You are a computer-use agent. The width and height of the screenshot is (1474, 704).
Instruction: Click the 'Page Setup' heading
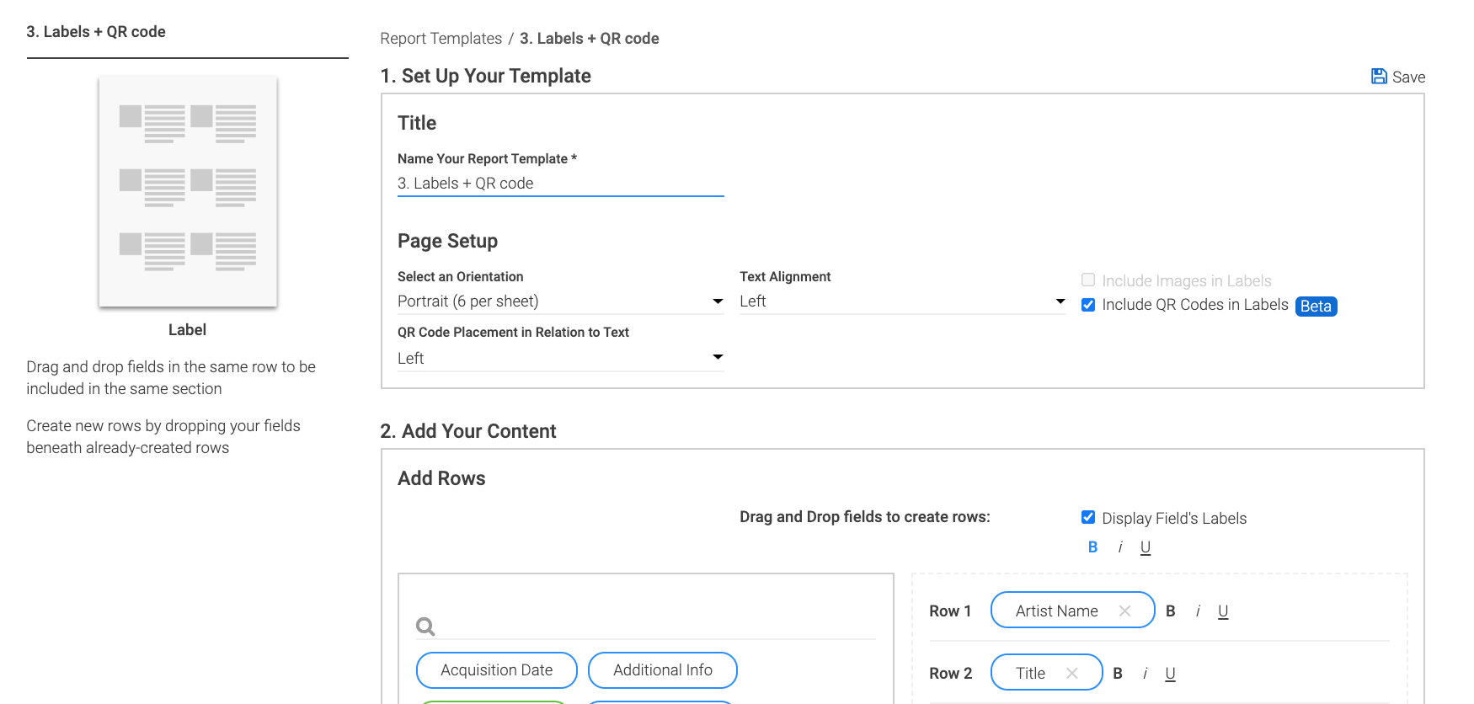[x=447, y=241]
